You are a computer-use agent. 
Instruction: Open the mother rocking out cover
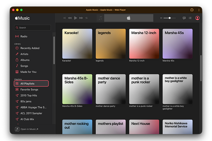tap(77, 127)
